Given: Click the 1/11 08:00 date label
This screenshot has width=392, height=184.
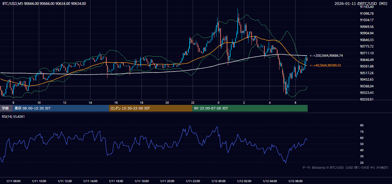Looking at the screenshot, I should pos(13,181).
